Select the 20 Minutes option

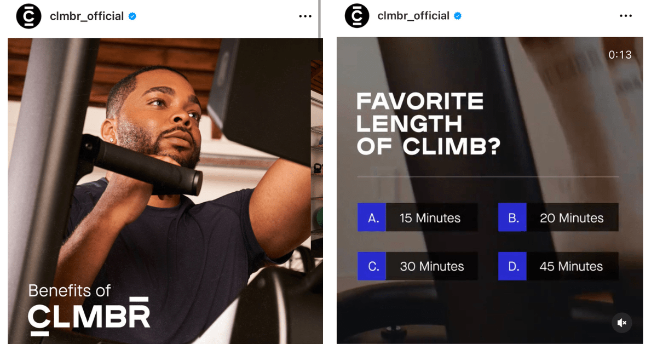pos(573,217)
